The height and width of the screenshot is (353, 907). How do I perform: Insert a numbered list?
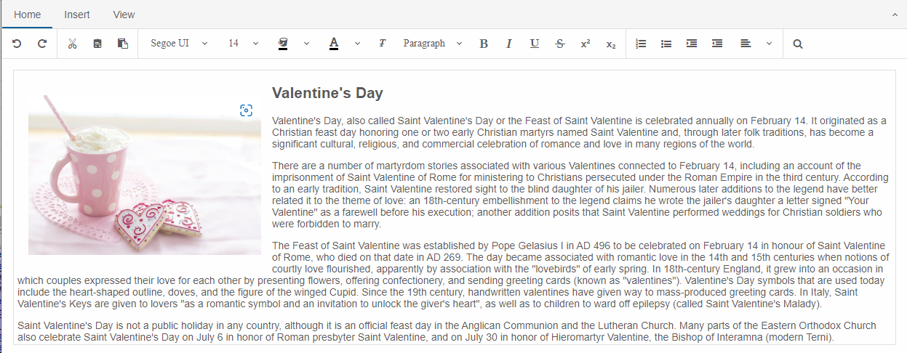641,44
